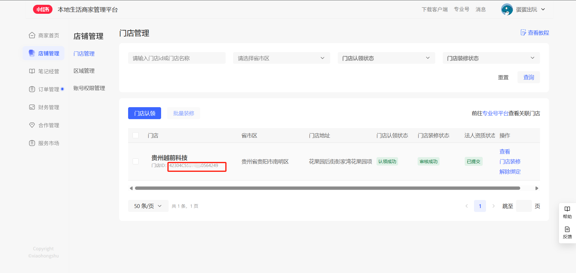
Task: Expand the 50 条/页 page size selector
Action: click(148, 206)
